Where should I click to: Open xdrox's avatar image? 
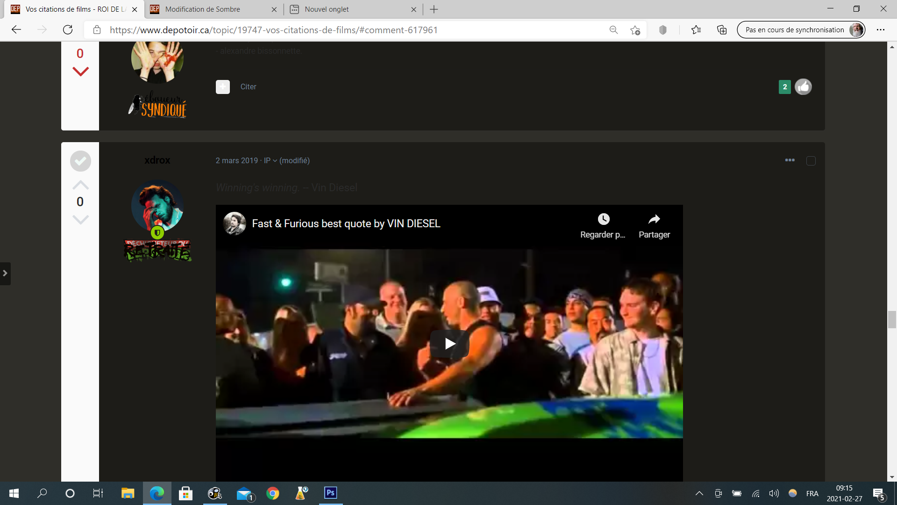point(157,206)
